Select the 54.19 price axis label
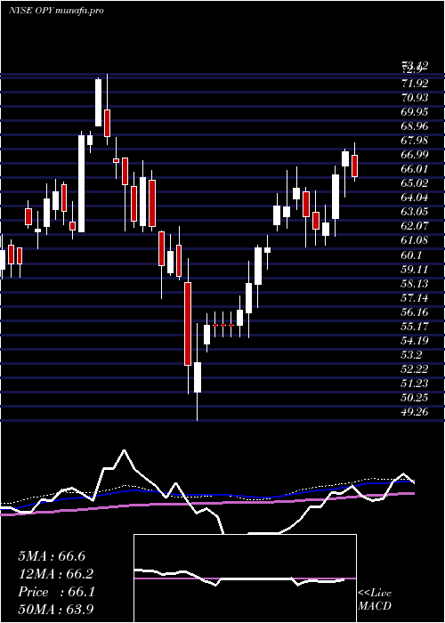Screen dimensions: 445x623 (x=415, y=341)
